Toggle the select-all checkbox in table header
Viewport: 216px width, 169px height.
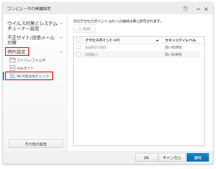[x=79, y=40]
